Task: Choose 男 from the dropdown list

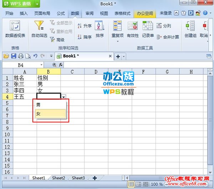Action: [x=51, y=105]
